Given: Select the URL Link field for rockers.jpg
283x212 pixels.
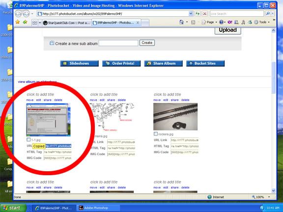Looking at the screenshot, I should [x=184, y=140].
